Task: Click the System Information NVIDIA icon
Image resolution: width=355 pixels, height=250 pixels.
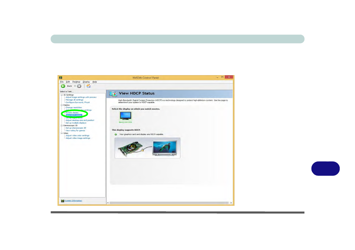Action: [63, 201]
